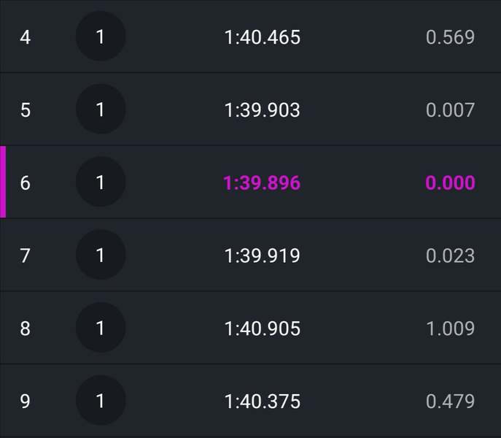Select the 1:39.903 lap time
Screen dimensions: 501x438
pos(262,110)
